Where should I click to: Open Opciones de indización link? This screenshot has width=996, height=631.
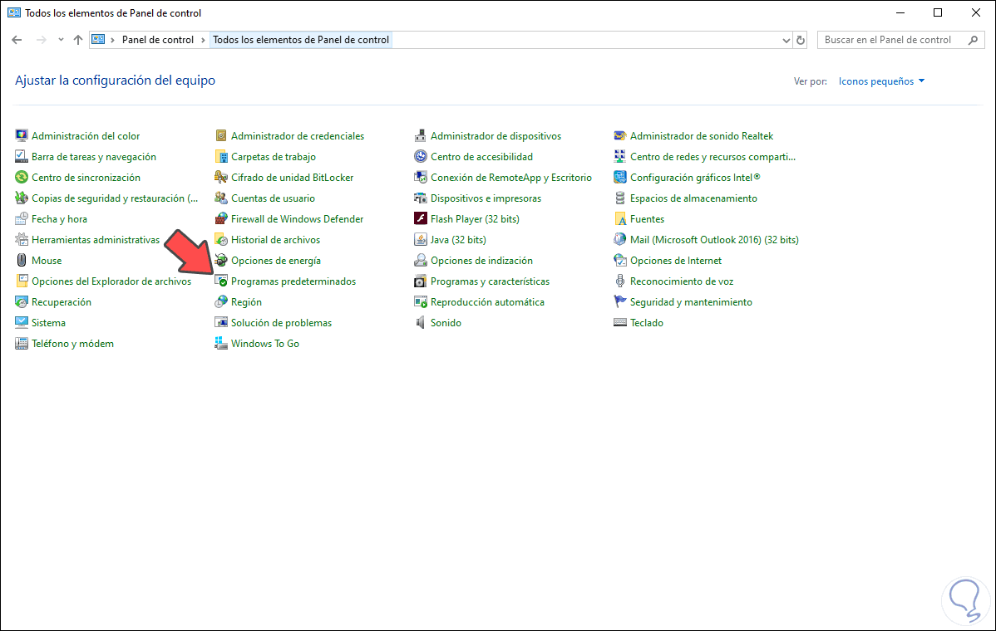click(481, 261)
